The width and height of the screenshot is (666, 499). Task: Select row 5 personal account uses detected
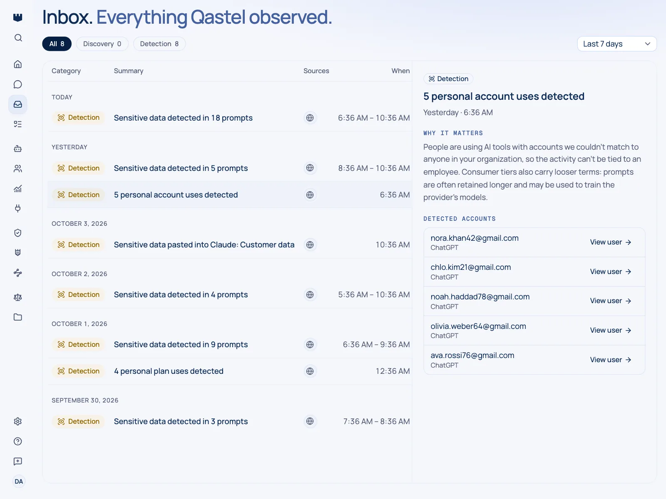(230, 195)
